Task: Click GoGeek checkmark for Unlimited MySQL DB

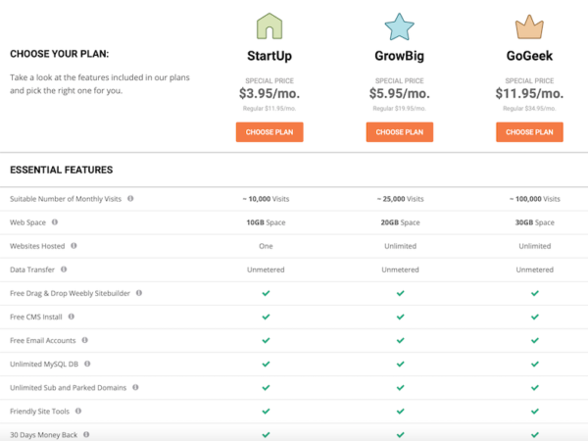Action: click(534, 364)
